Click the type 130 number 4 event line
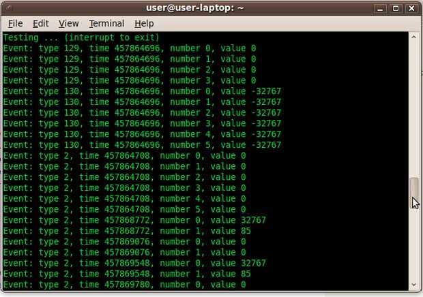423x297 pixels. coord(142,134)
